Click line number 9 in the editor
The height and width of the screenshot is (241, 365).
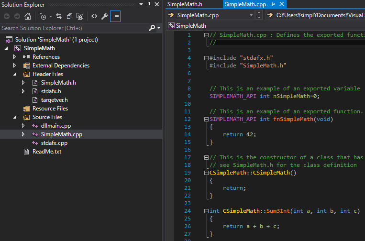point(189,96)
